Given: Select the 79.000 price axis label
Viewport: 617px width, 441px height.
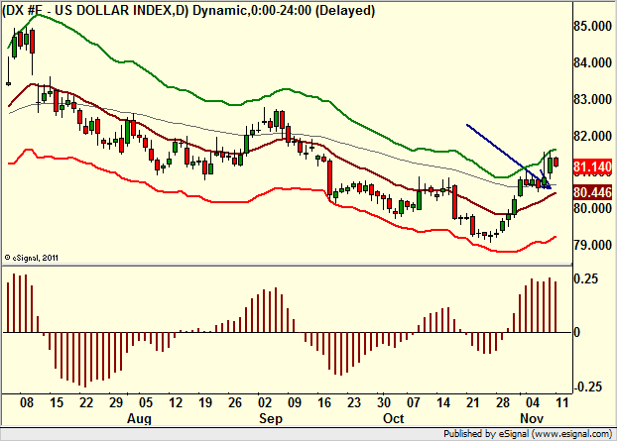Looking at the screenshot, I should pyautogui.click(x=592, y=245).
